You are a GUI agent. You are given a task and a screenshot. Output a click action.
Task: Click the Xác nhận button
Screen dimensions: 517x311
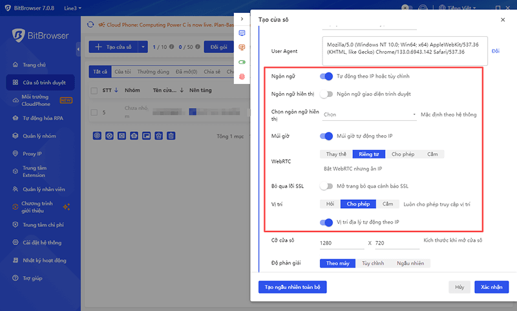pyautogui.click(x=491, y=286)
